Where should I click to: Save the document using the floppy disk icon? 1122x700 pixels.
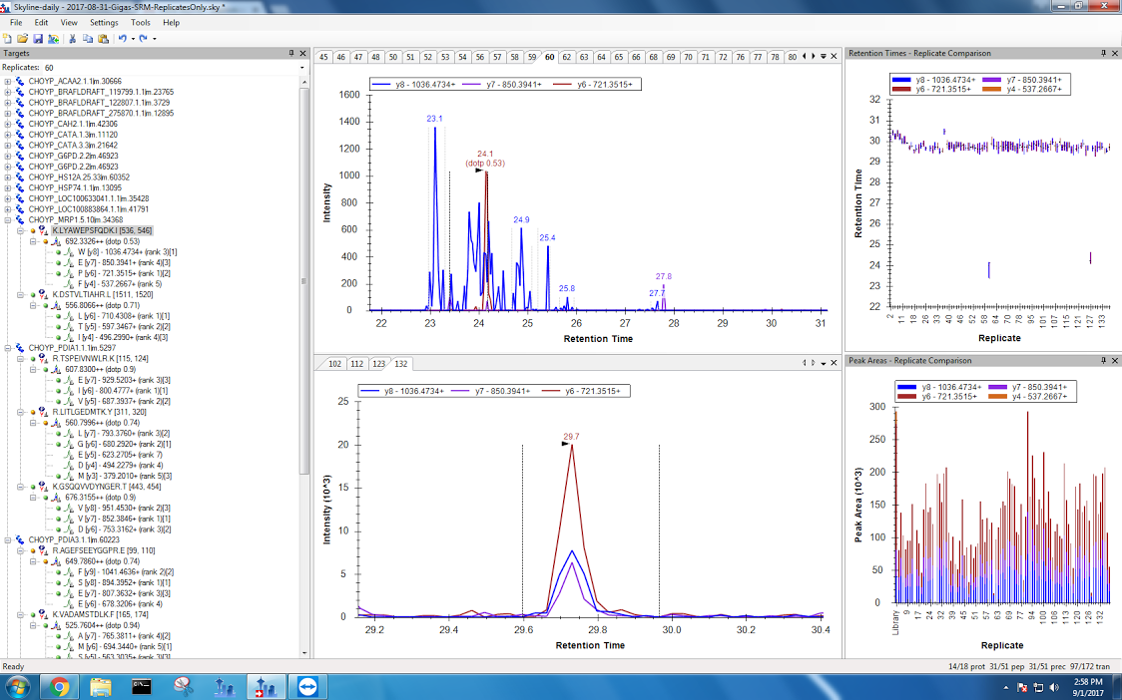[x=36, y=38]
